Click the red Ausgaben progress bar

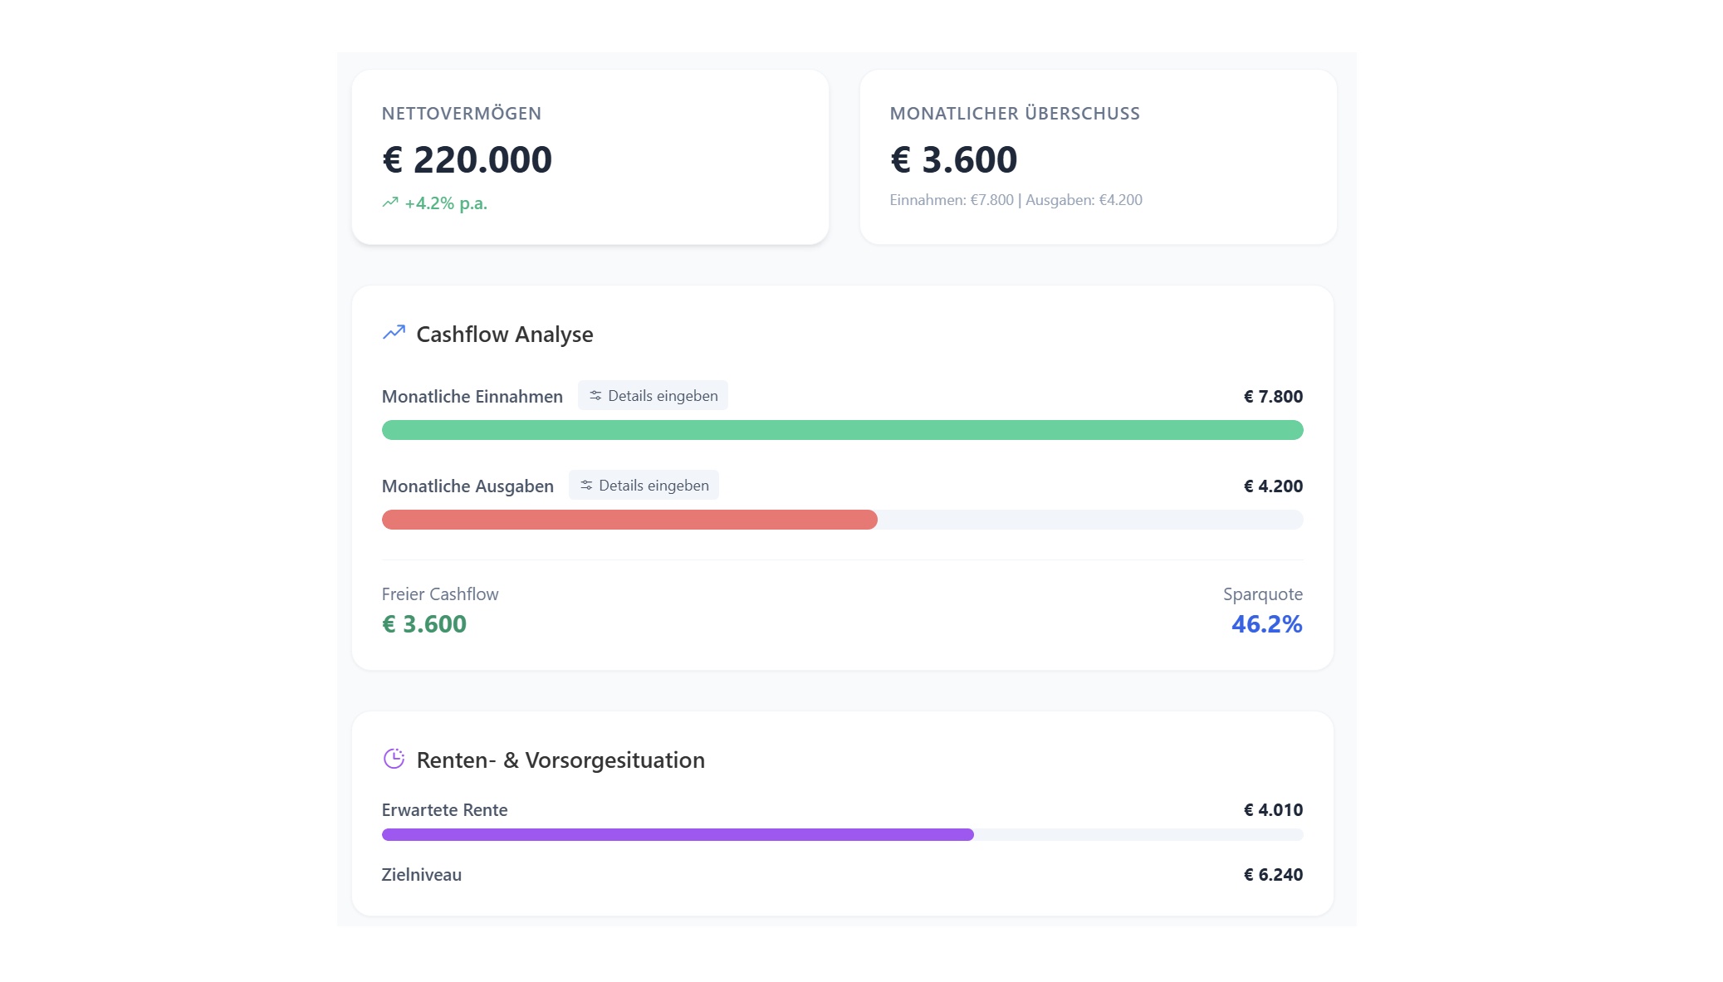(x=629, y=520)
